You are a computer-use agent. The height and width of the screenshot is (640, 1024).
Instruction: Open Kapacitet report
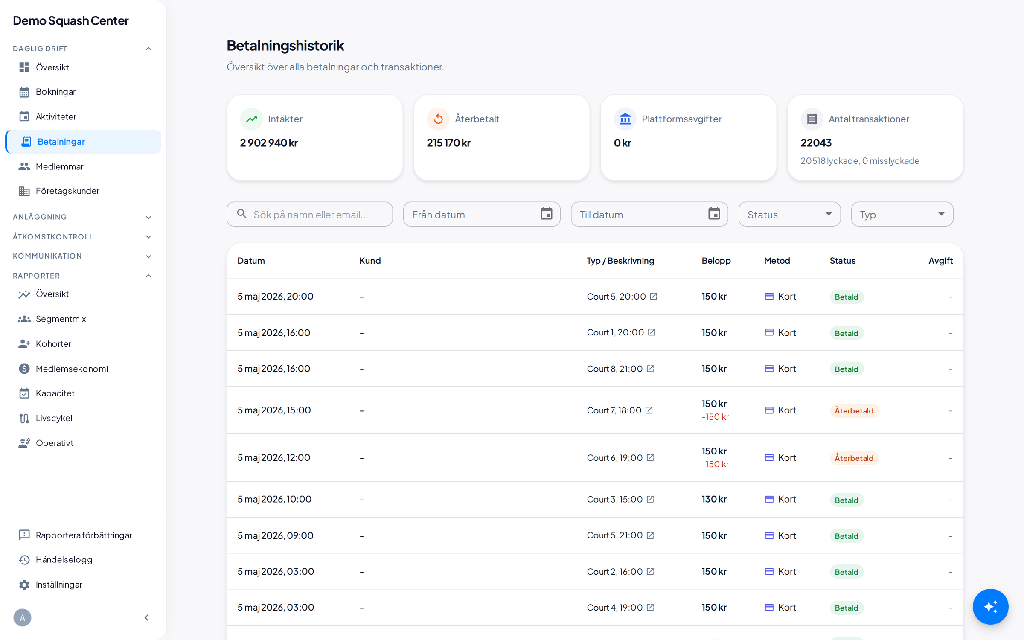[x=83, y=393]
